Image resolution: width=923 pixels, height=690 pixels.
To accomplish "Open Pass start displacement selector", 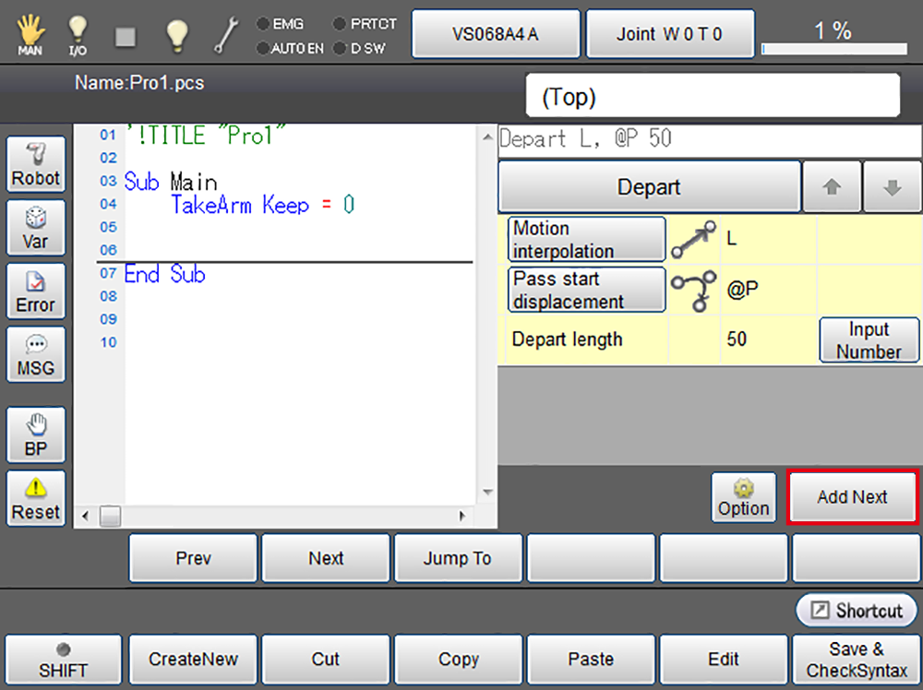I will pyautogui.click(x=586, y=290).
